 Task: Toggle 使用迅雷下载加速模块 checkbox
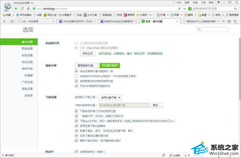coord(76,126)
